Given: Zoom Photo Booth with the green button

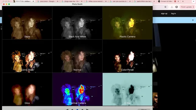Looking at the screenshot, I should [9, 4].
